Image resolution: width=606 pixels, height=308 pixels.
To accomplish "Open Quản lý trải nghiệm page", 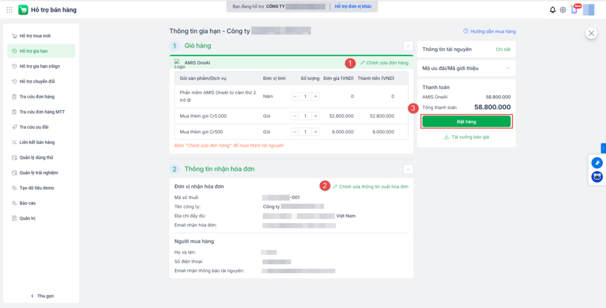I will coord(41,172).
